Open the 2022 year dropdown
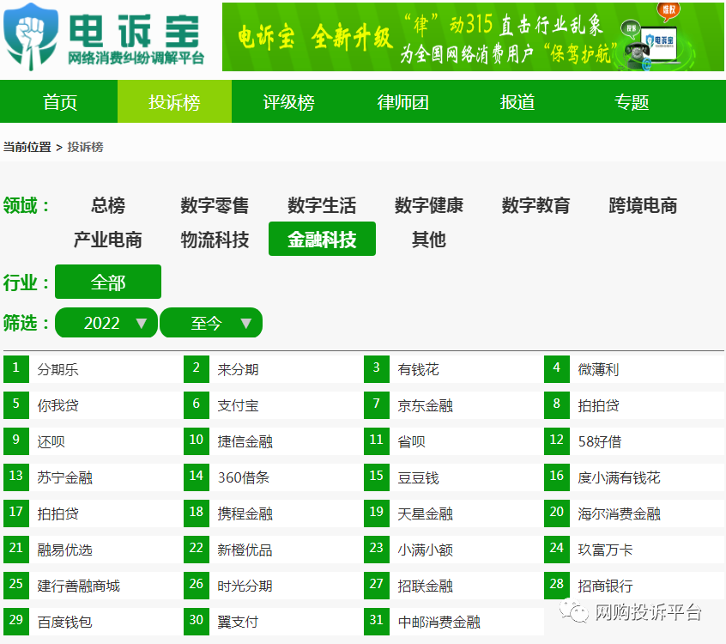The height and width of the screenshot is (644, 726). (106, 323)
